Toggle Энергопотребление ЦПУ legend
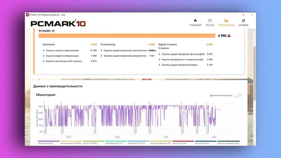The width and height of the screenshot is (281, 158). tap(161, 143)
